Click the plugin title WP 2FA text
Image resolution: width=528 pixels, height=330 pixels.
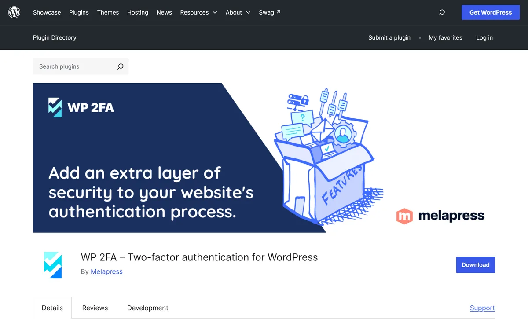tap(199, 257)
